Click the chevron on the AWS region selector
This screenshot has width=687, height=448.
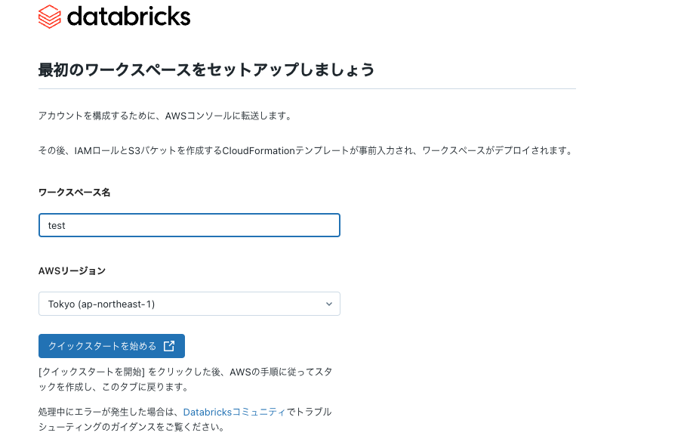point(329,304)
